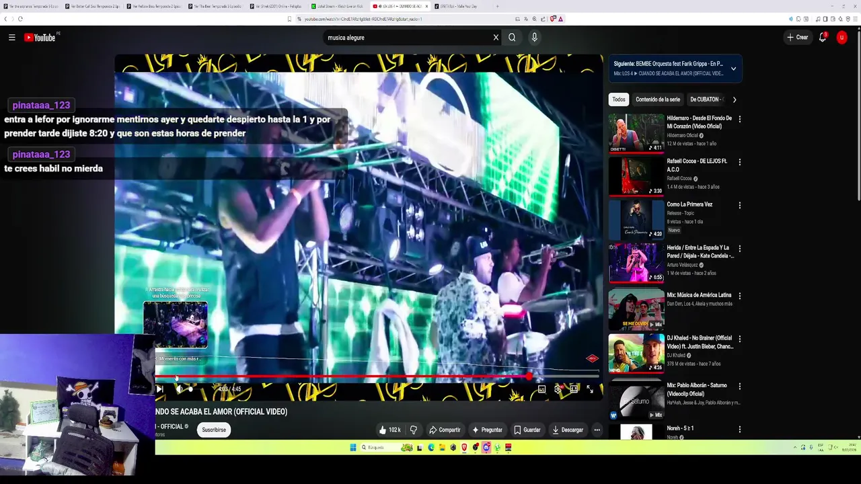Open the Hildemaro video thumbnail
The height and width of the screenshot is (484, 861).
click(636, 133)
